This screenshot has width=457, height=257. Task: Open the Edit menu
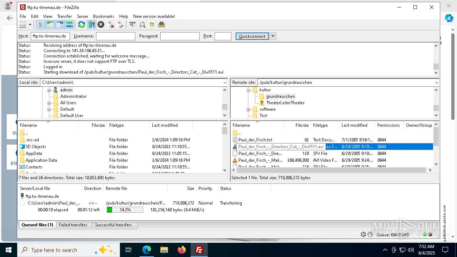pyautogui.click(x=35, y=16)
